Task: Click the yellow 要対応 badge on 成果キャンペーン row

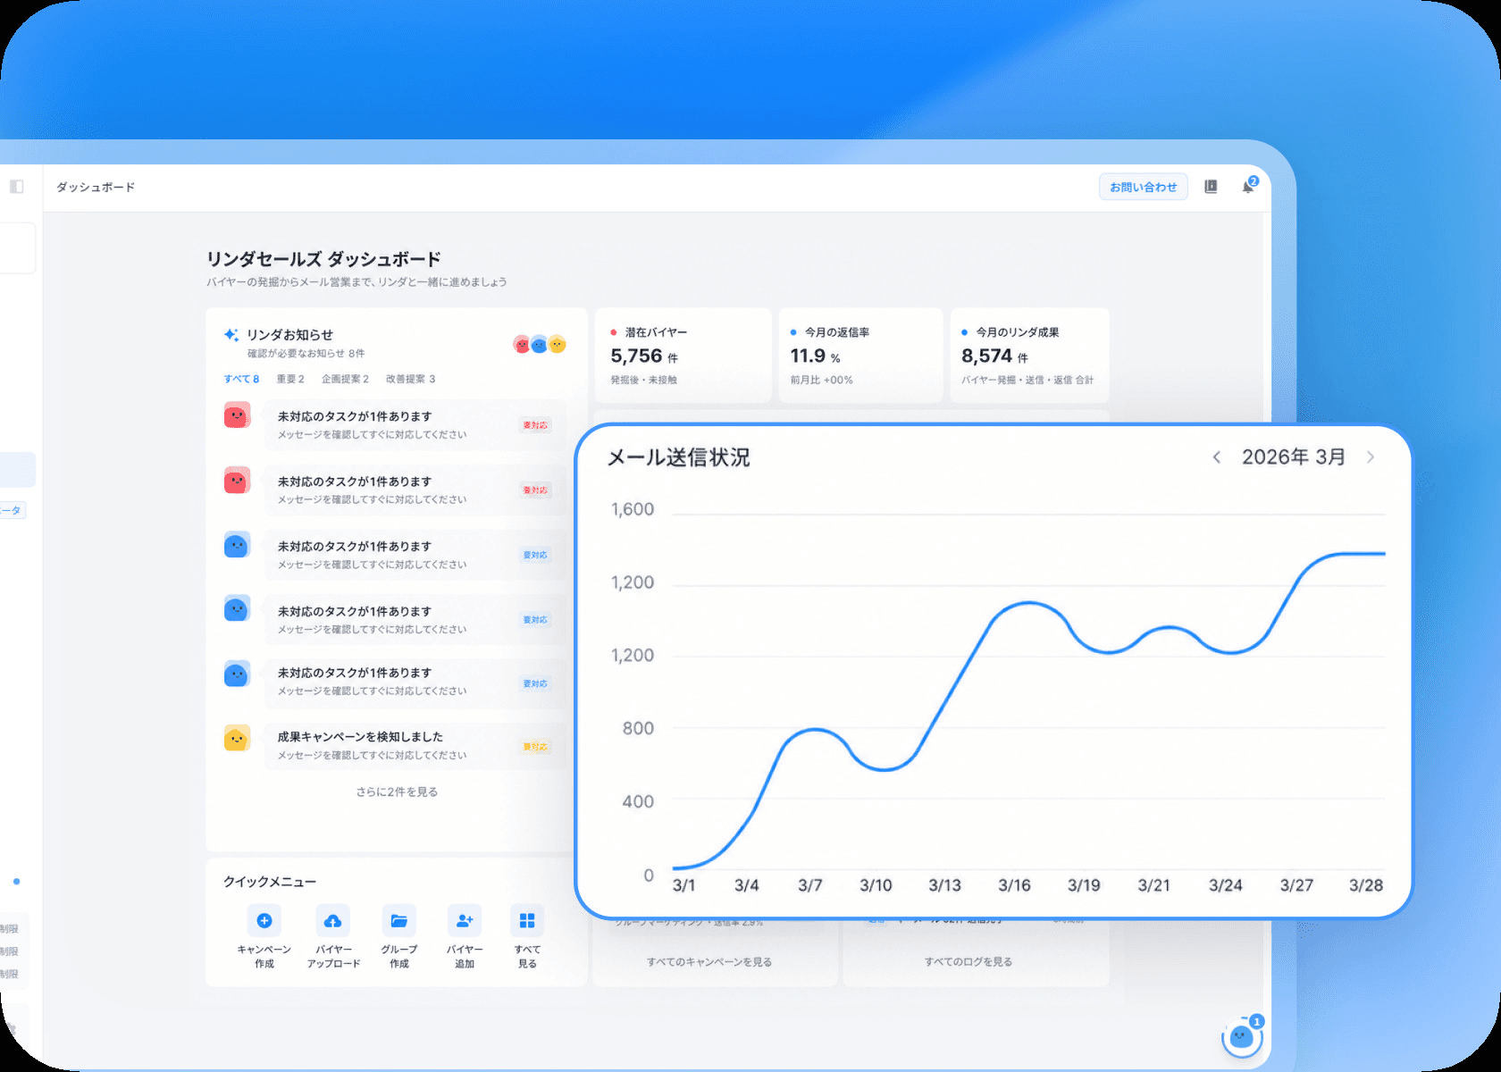Action: [x=535, y=747]
